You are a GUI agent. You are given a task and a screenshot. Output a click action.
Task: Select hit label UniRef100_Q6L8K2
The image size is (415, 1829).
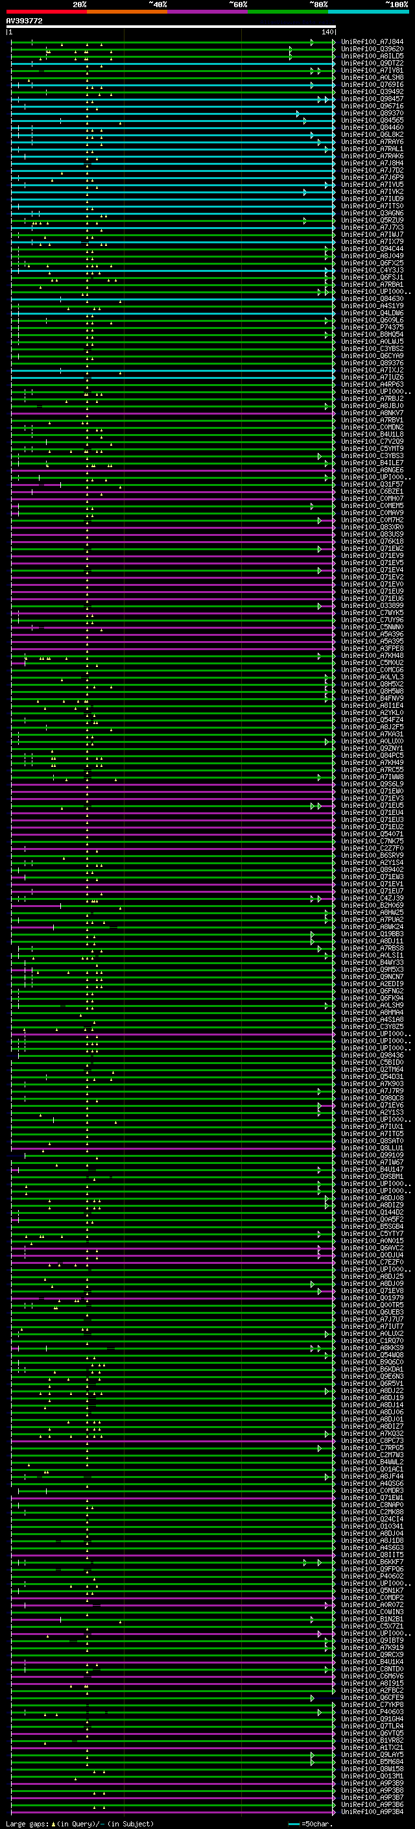pos(372,134)
